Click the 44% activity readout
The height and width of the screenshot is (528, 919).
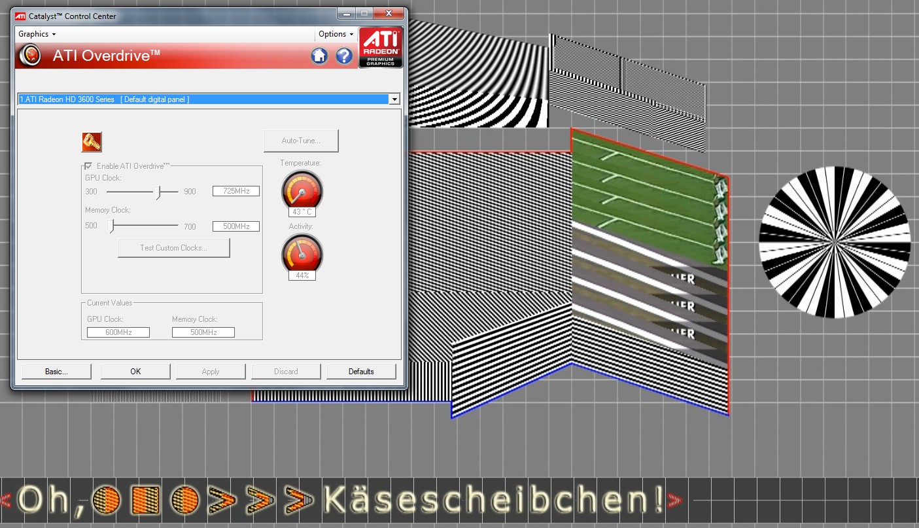pyautogui.click(x=302, y=275)
